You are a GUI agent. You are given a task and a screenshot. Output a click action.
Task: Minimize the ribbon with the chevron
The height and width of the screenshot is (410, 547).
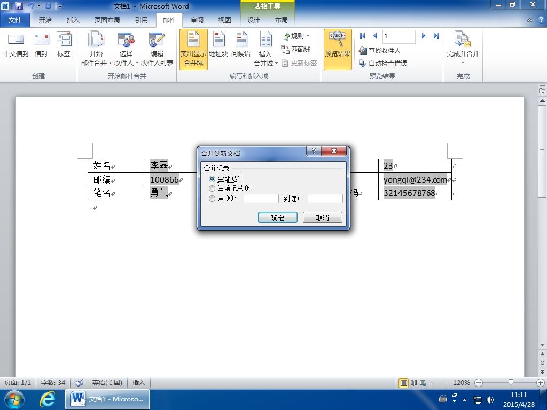click(529, 20)
